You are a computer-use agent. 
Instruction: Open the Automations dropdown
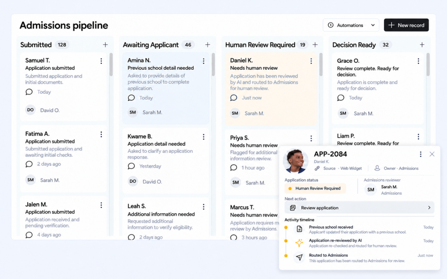pyautogui.click(x=351, y=25)
